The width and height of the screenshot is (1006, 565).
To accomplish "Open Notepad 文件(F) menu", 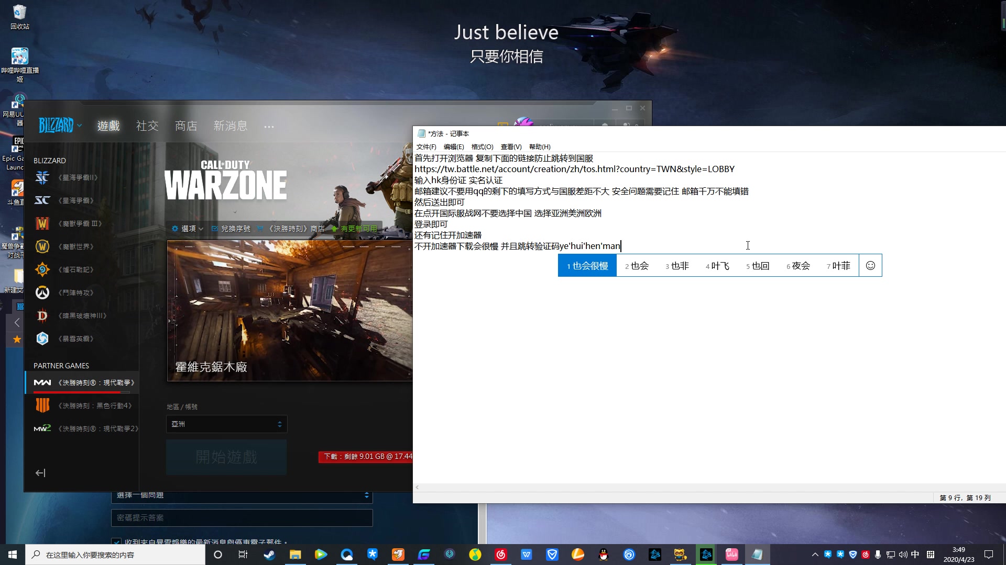I will tap(426, 147).
